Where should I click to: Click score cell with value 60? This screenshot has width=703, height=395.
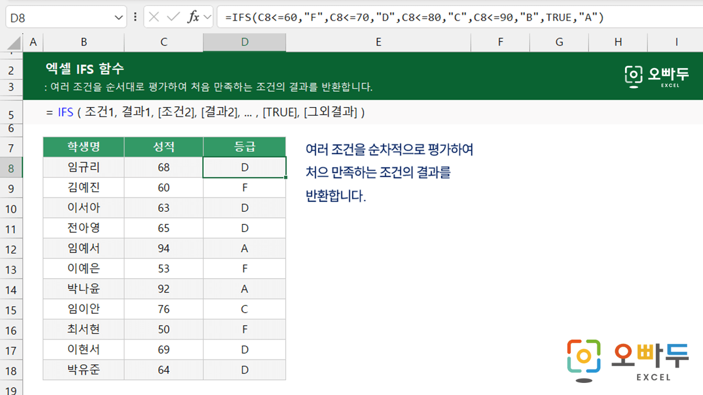pos(164,188)
